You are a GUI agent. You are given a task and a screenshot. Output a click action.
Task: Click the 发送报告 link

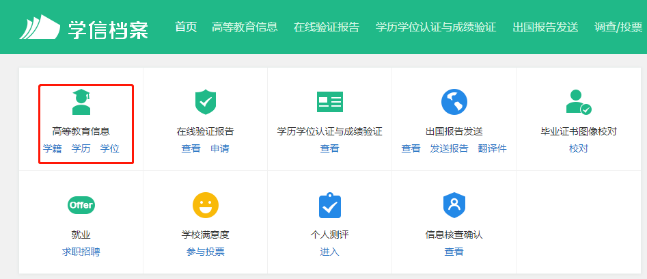tap(450, 148)
